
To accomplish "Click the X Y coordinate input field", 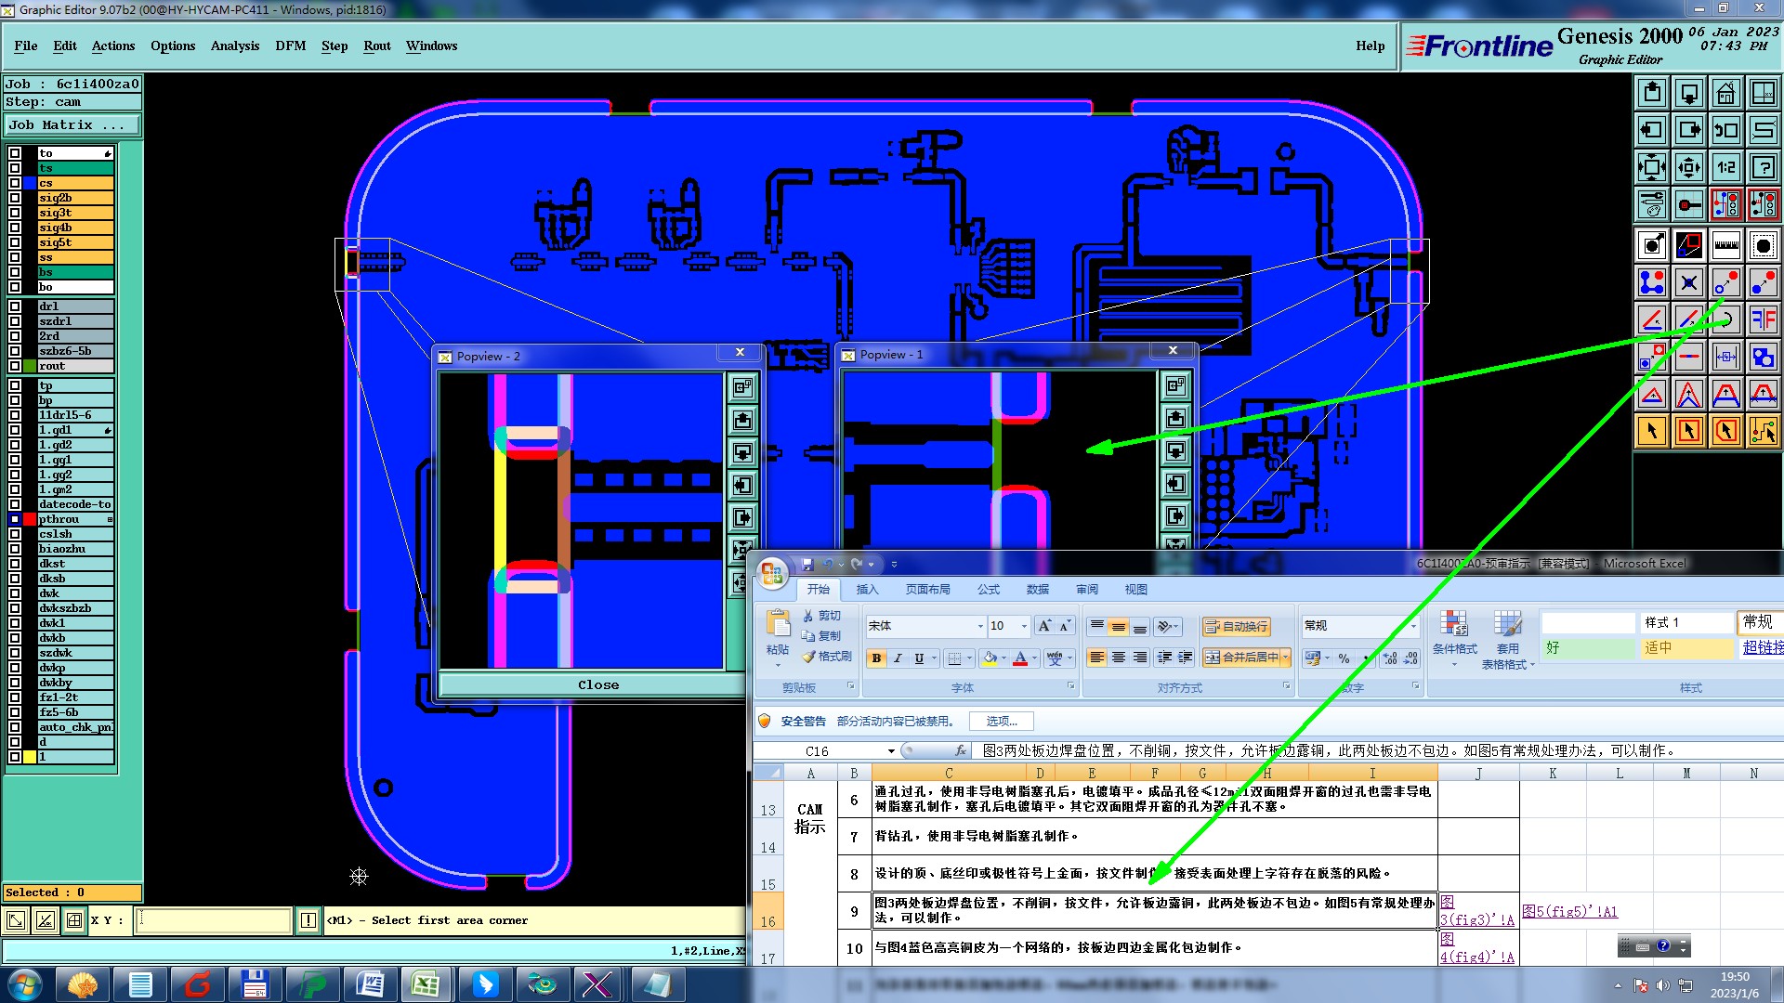I will (214, 920).
